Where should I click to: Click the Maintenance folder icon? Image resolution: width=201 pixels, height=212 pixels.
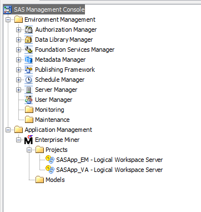click(x=29, y=120)
